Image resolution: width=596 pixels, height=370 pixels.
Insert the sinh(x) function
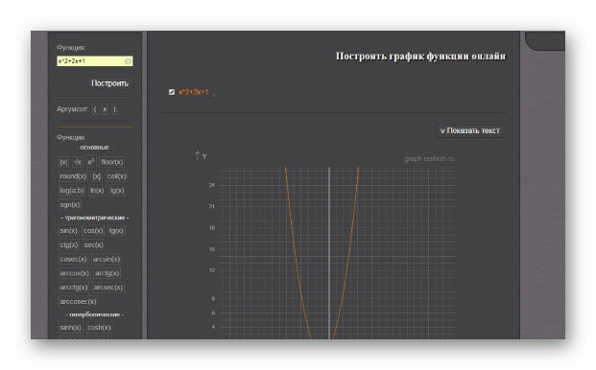pyautogui.click(x=71, y=327)
